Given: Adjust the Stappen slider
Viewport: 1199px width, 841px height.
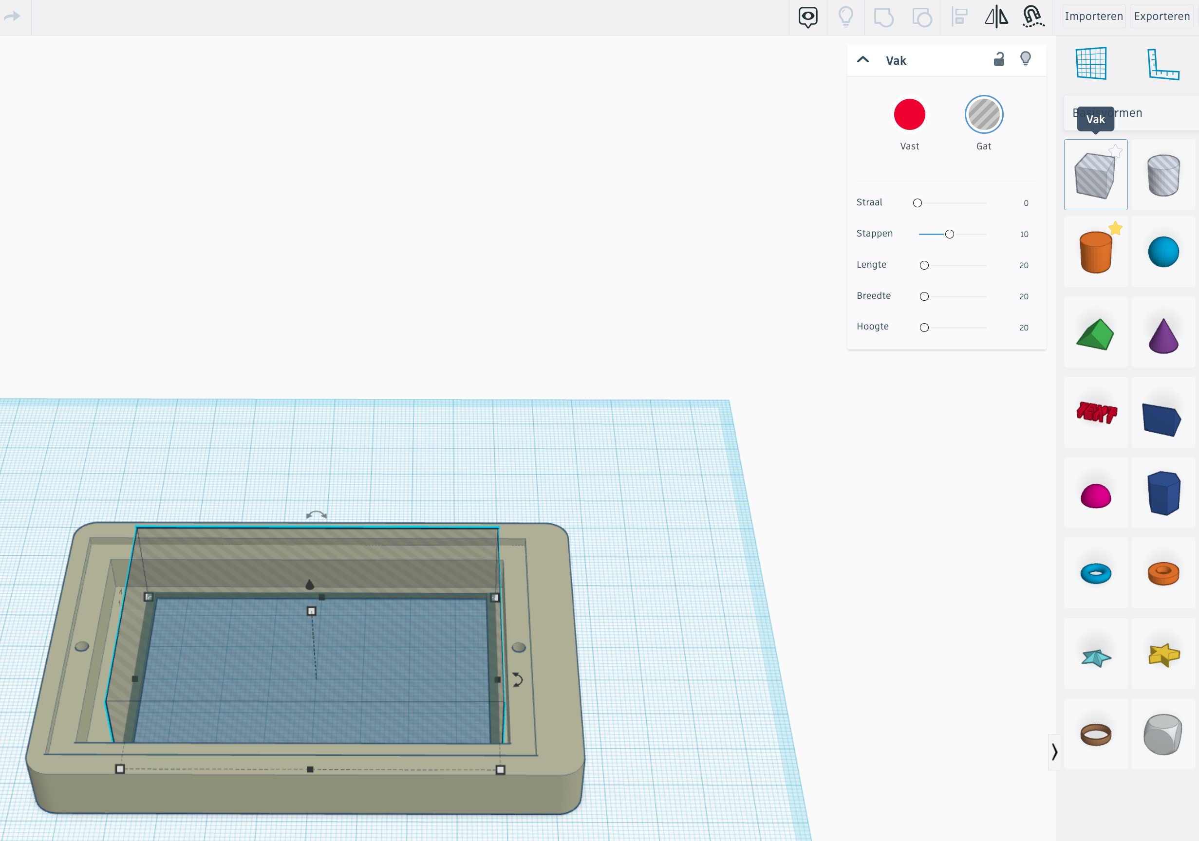Looking at the screenshot, I should point(949,235).
